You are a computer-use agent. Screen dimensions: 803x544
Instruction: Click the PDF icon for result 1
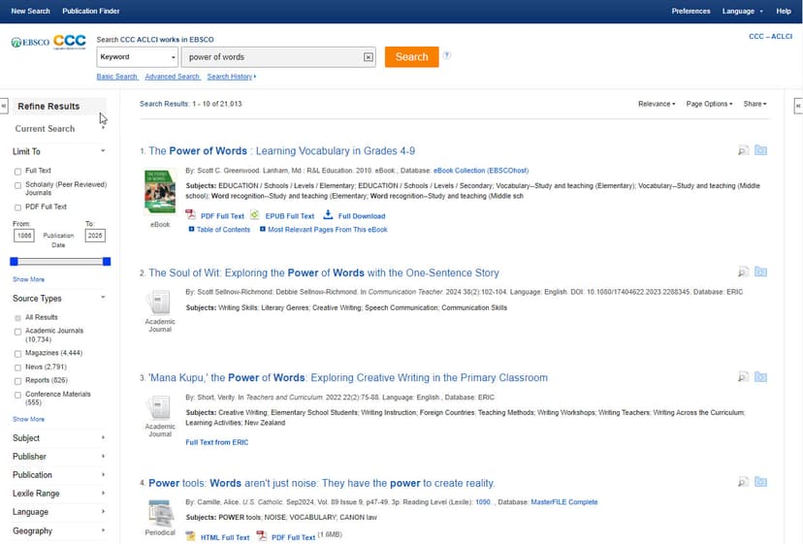tap(190, 214)
